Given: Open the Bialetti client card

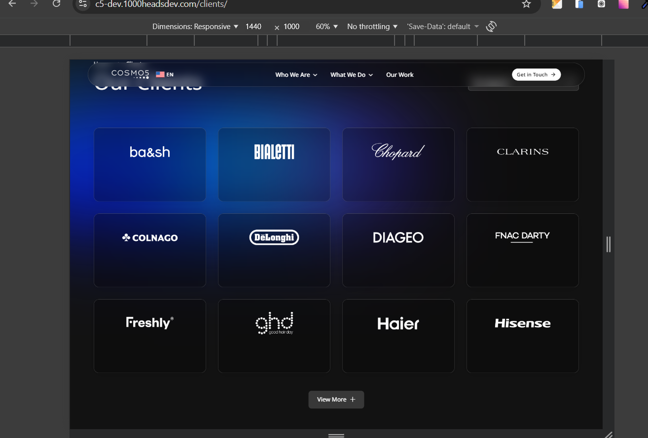Looking at the screenshot, I should pyautogui.click(x=274, y=165).
